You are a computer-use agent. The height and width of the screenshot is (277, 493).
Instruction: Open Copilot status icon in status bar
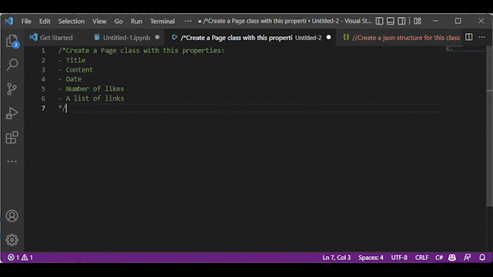pyautogui.click(x=452, y=258)
